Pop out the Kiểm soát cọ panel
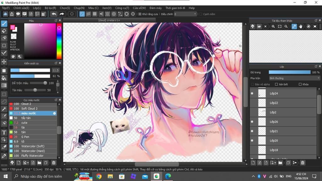The height and width of the screenshot is (181, 322). (x=56, y=63)
